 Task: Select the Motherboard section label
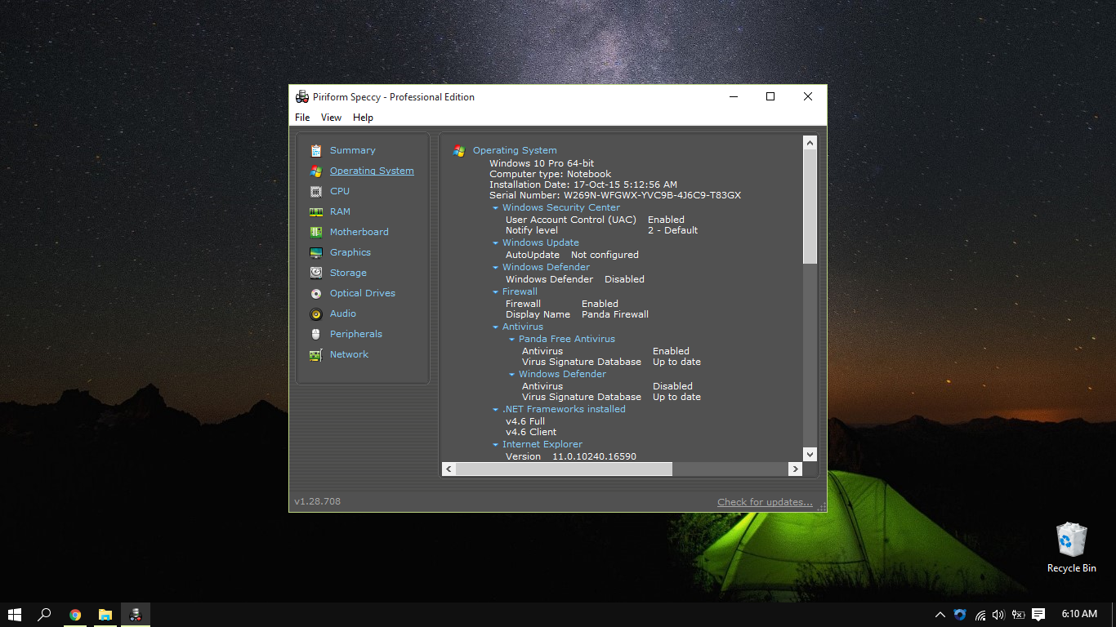tap(359, 232)
